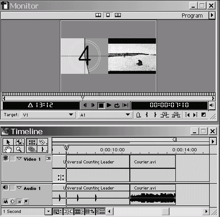220x217 pixels.
Task: Open the A1 audio target dropdown
Action: pos(105,115)
